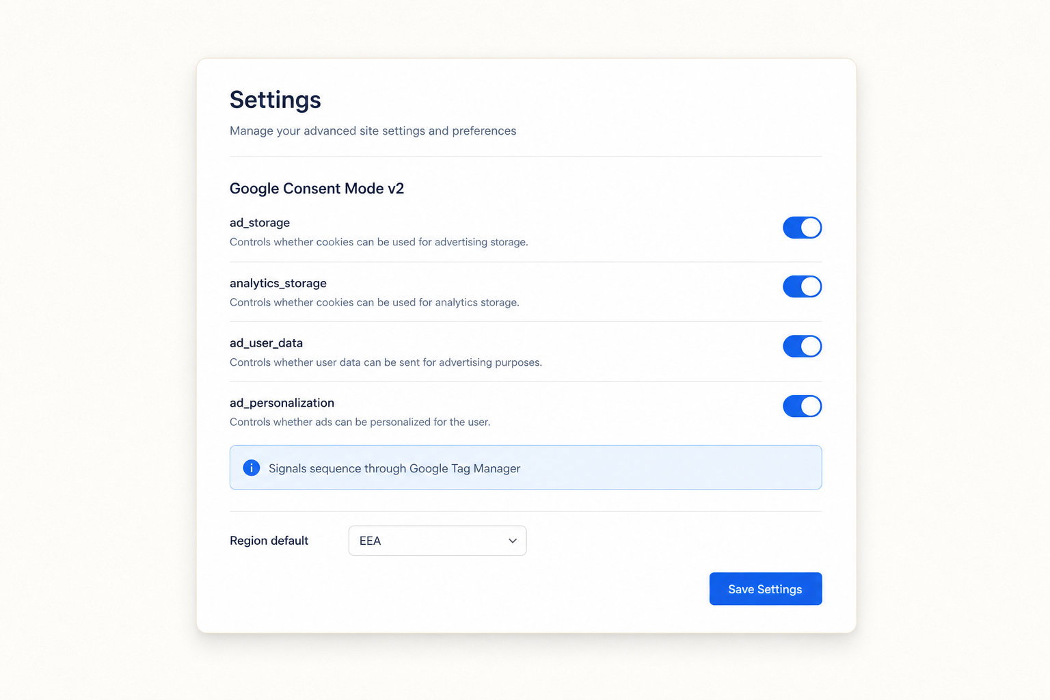This screenshot has width=1050, height=700.
Task: Switch off ad_personalization toggle
Action: coord(802,406)
